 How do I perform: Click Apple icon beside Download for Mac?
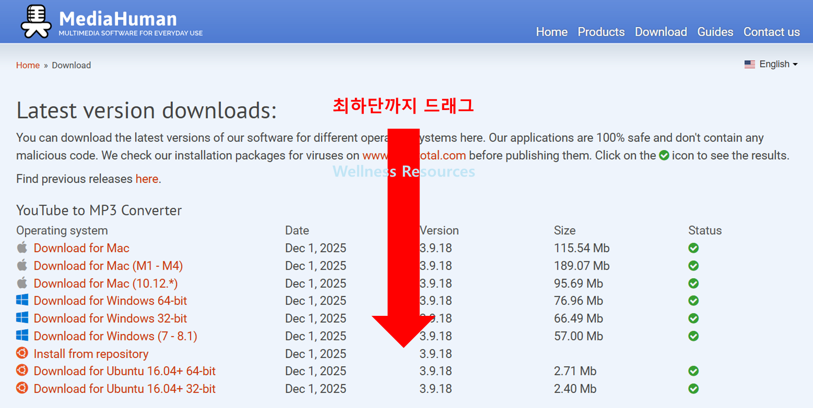[x=22, y=247]
